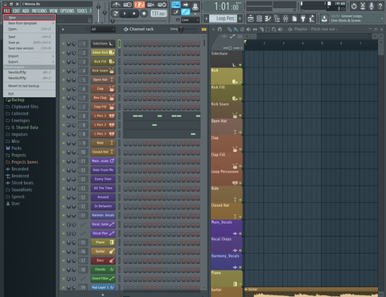Open the Mixer window toolbar icon

(x=285, y=18)
